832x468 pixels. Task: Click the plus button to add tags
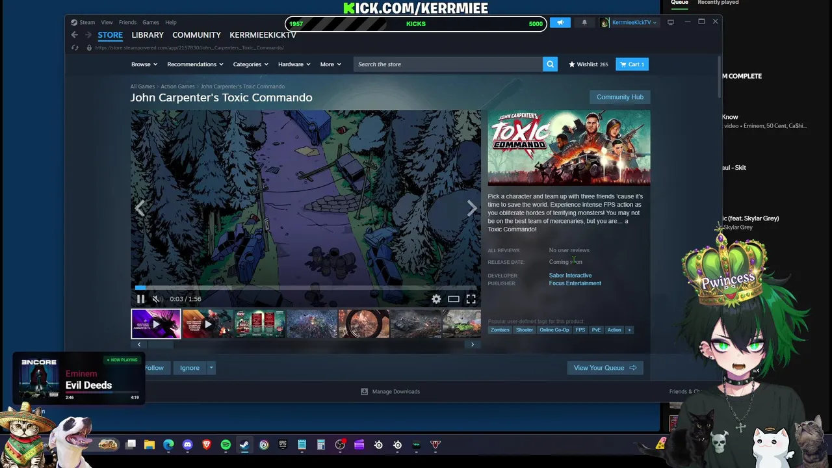pyautogui.click(x=629, y=330)
